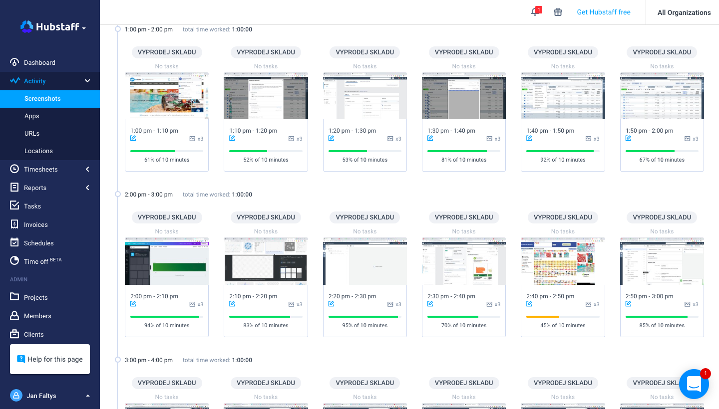Image resolution: width=719 pixels, height=409 pixels.
Task: Click the Projects label in Admin section
Action: point(36,297)
